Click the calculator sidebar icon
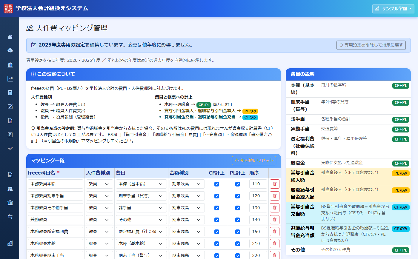The image size is (418, 259). tap(10, 92)
